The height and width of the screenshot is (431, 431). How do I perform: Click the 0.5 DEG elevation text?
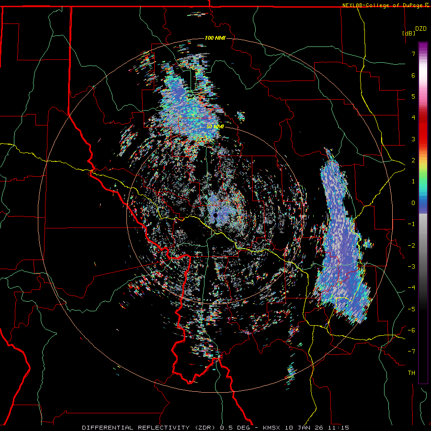[235, 428]
